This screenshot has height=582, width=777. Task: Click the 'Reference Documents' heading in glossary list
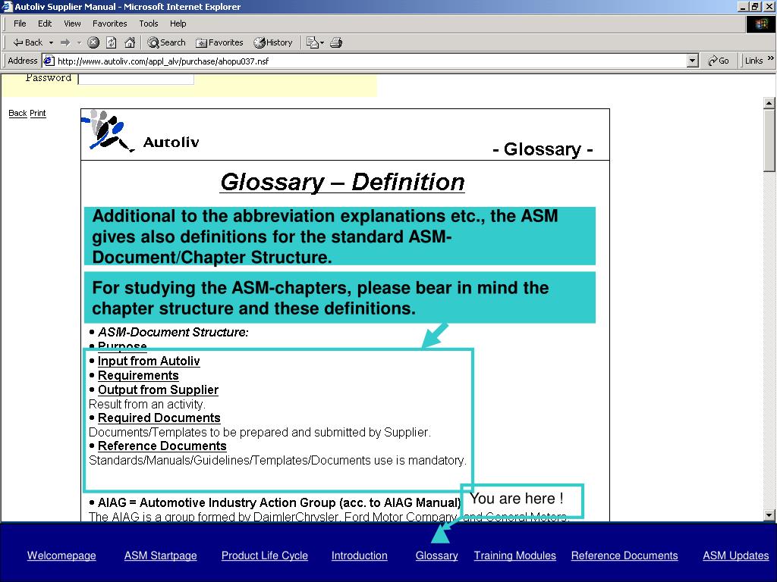[162, 446]
